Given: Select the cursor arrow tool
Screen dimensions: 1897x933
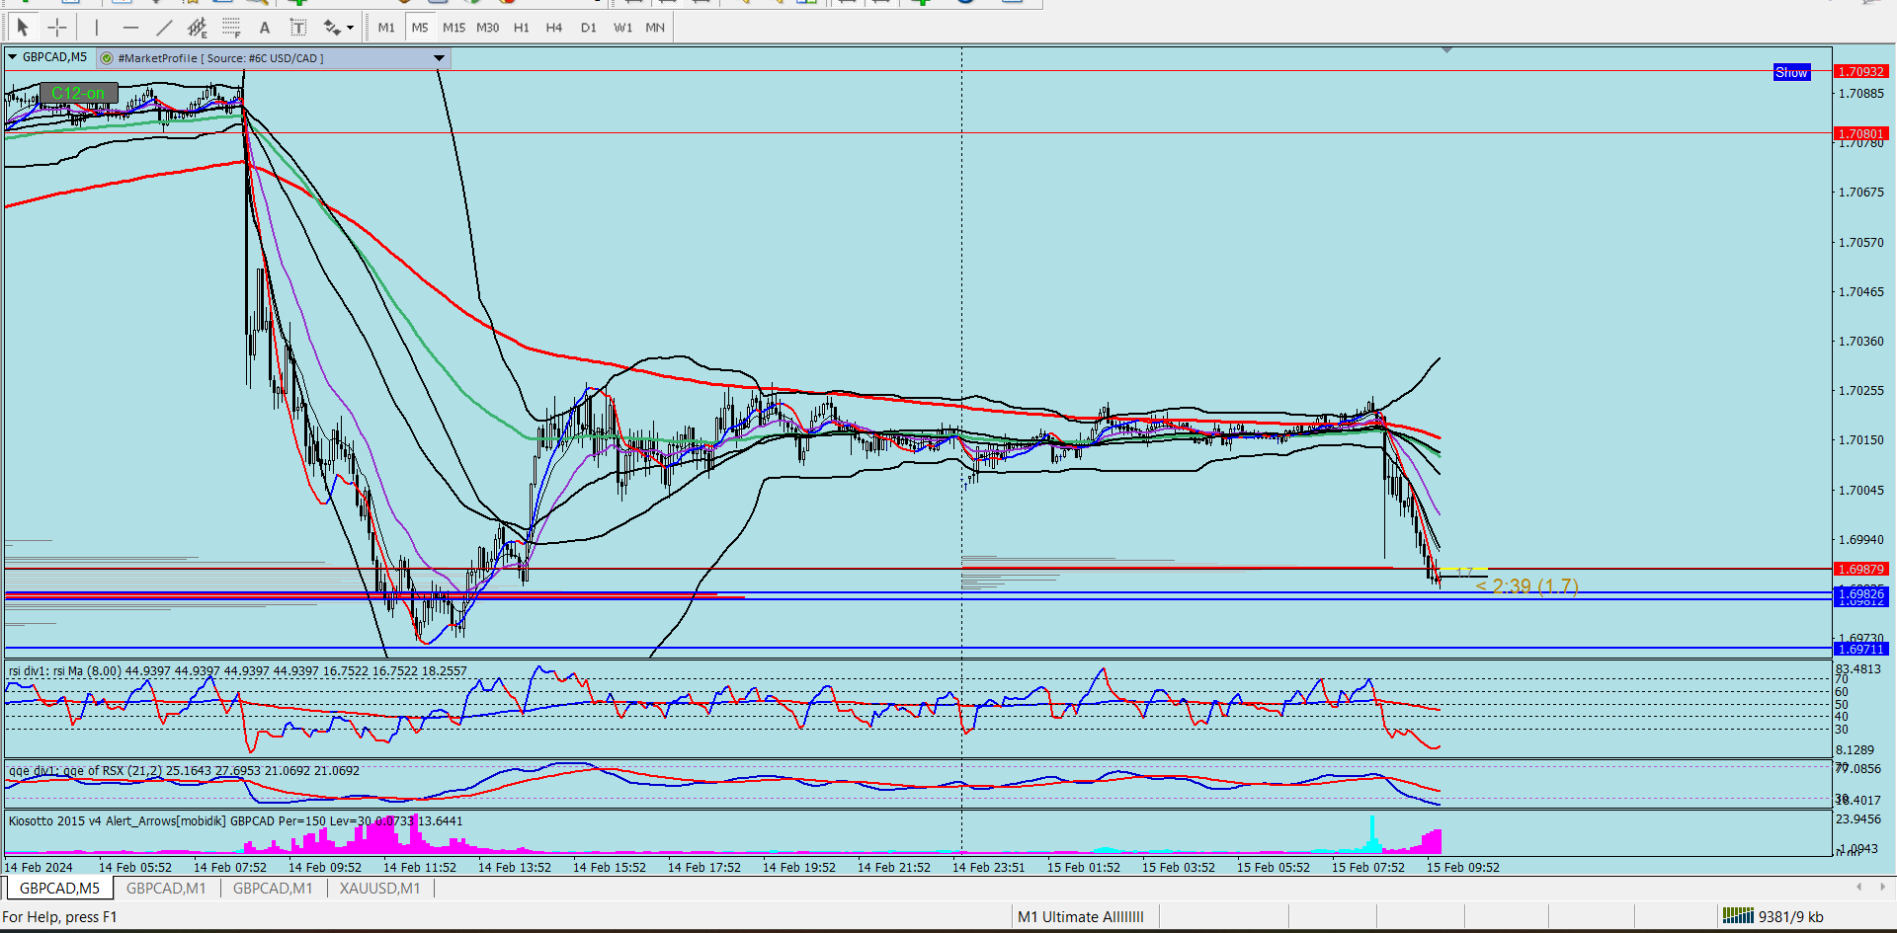Looking at the screenshot, I should point(23,28).
